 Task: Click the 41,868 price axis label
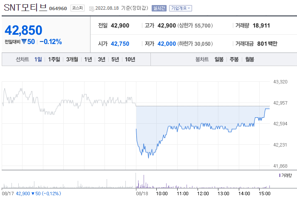280,166
